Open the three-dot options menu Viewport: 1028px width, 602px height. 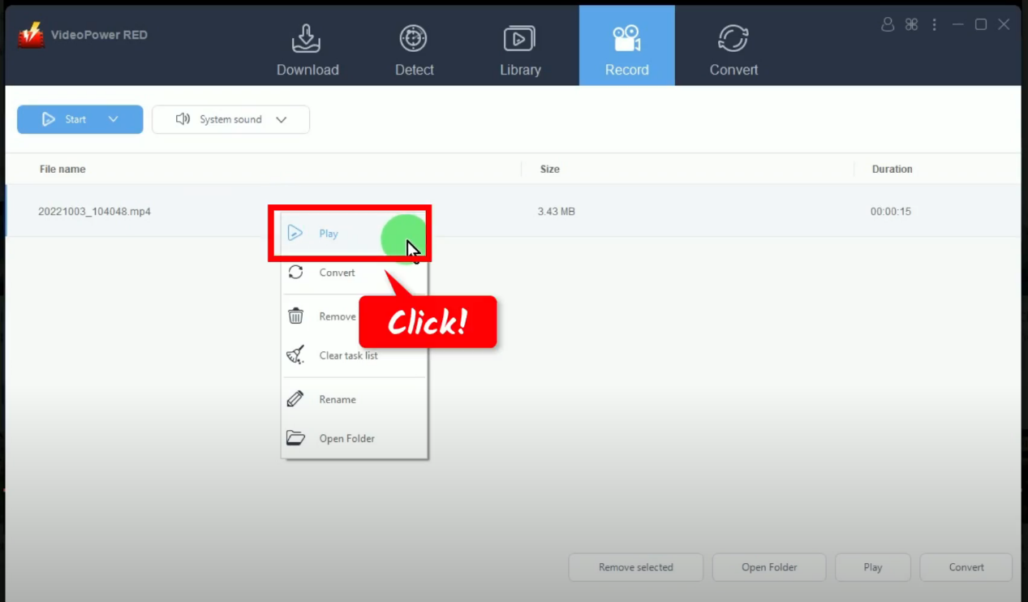click(x=934, y=24)
